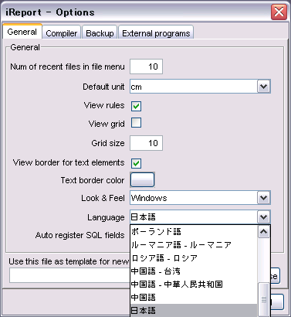291x317 pixels.
Task: Open the External programs tab
Action: point(156,33)
